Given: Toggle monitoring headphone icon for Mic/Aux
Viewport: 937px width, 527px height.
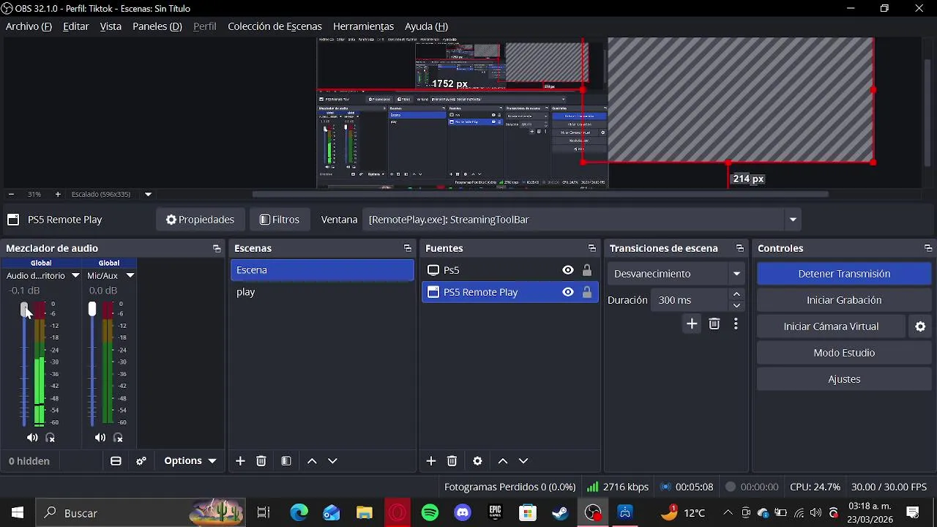Looking at the screenshot, I should [x=119, y=438].
